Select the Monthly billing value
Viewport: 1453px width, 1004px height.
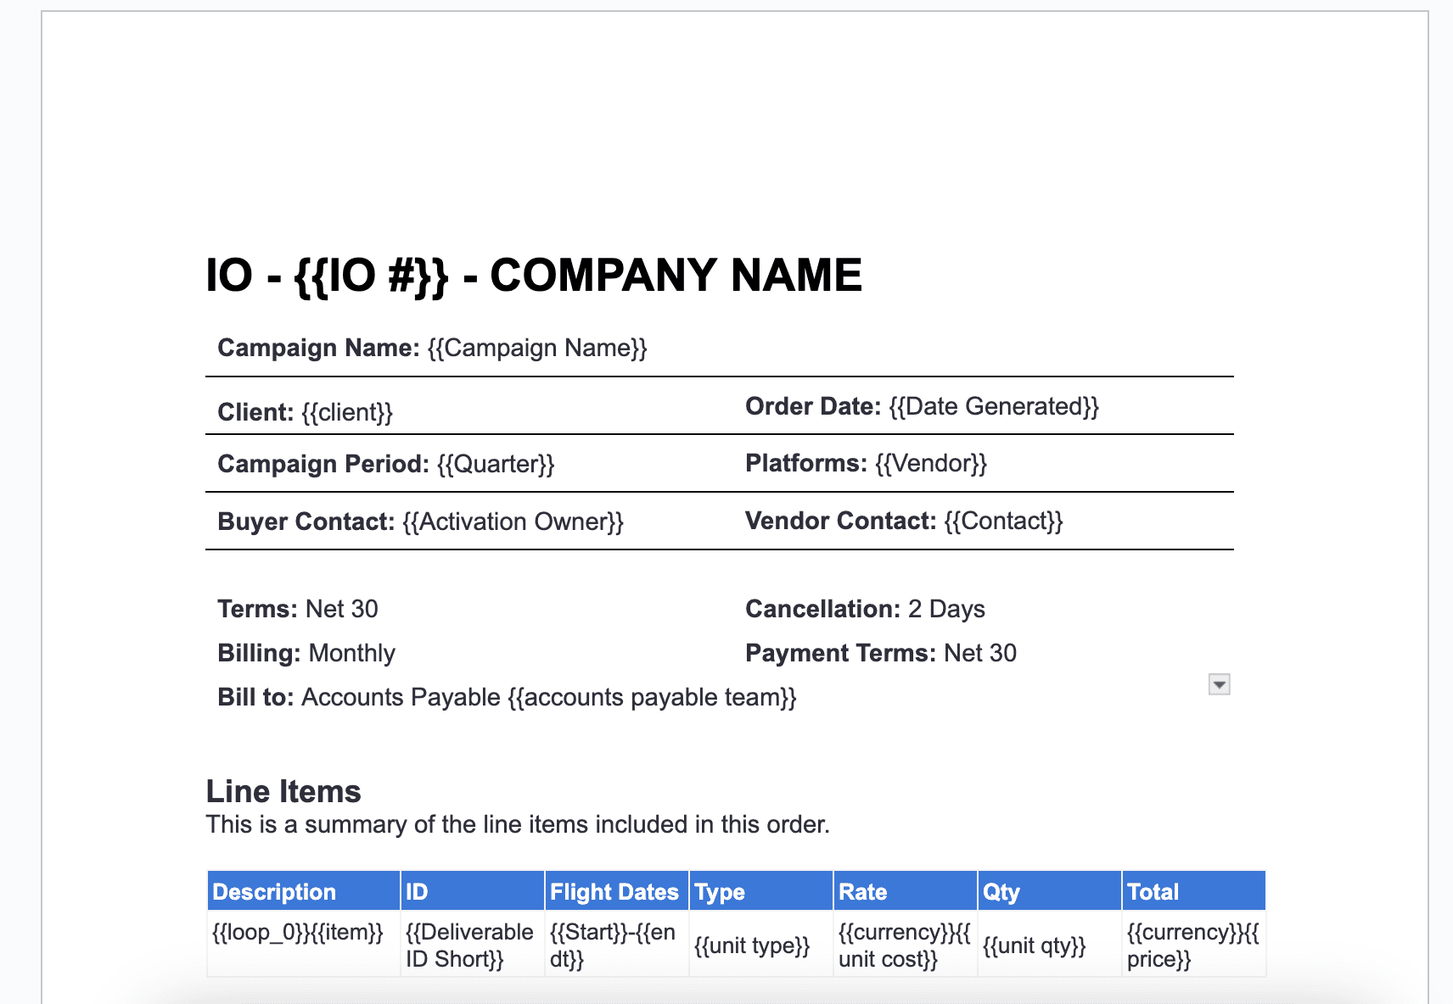[352, 653]
